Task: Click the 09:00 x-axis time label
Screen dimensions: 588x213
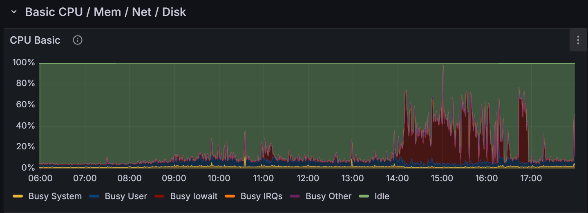Action: [174, 178]
